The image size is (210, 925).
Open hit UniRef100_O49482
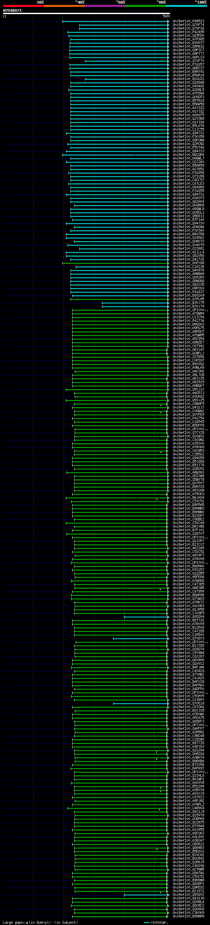[188, 86]
